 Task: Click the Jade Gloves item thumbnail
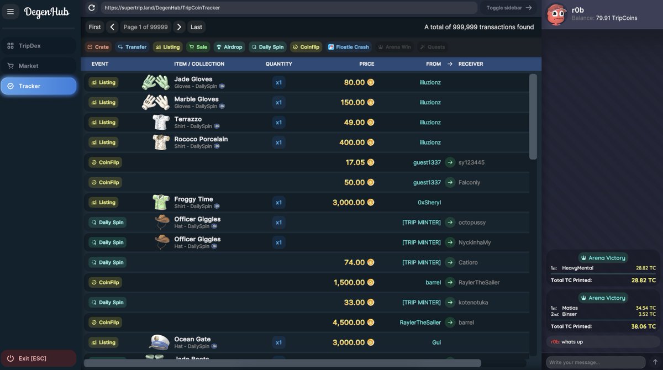[x=156, y=82]
